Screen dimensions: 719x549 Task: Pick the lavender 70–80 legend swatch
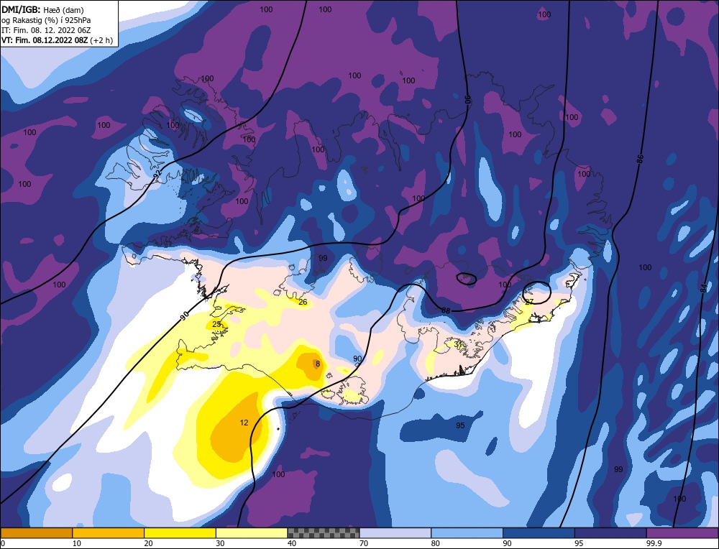coord(395,532)
